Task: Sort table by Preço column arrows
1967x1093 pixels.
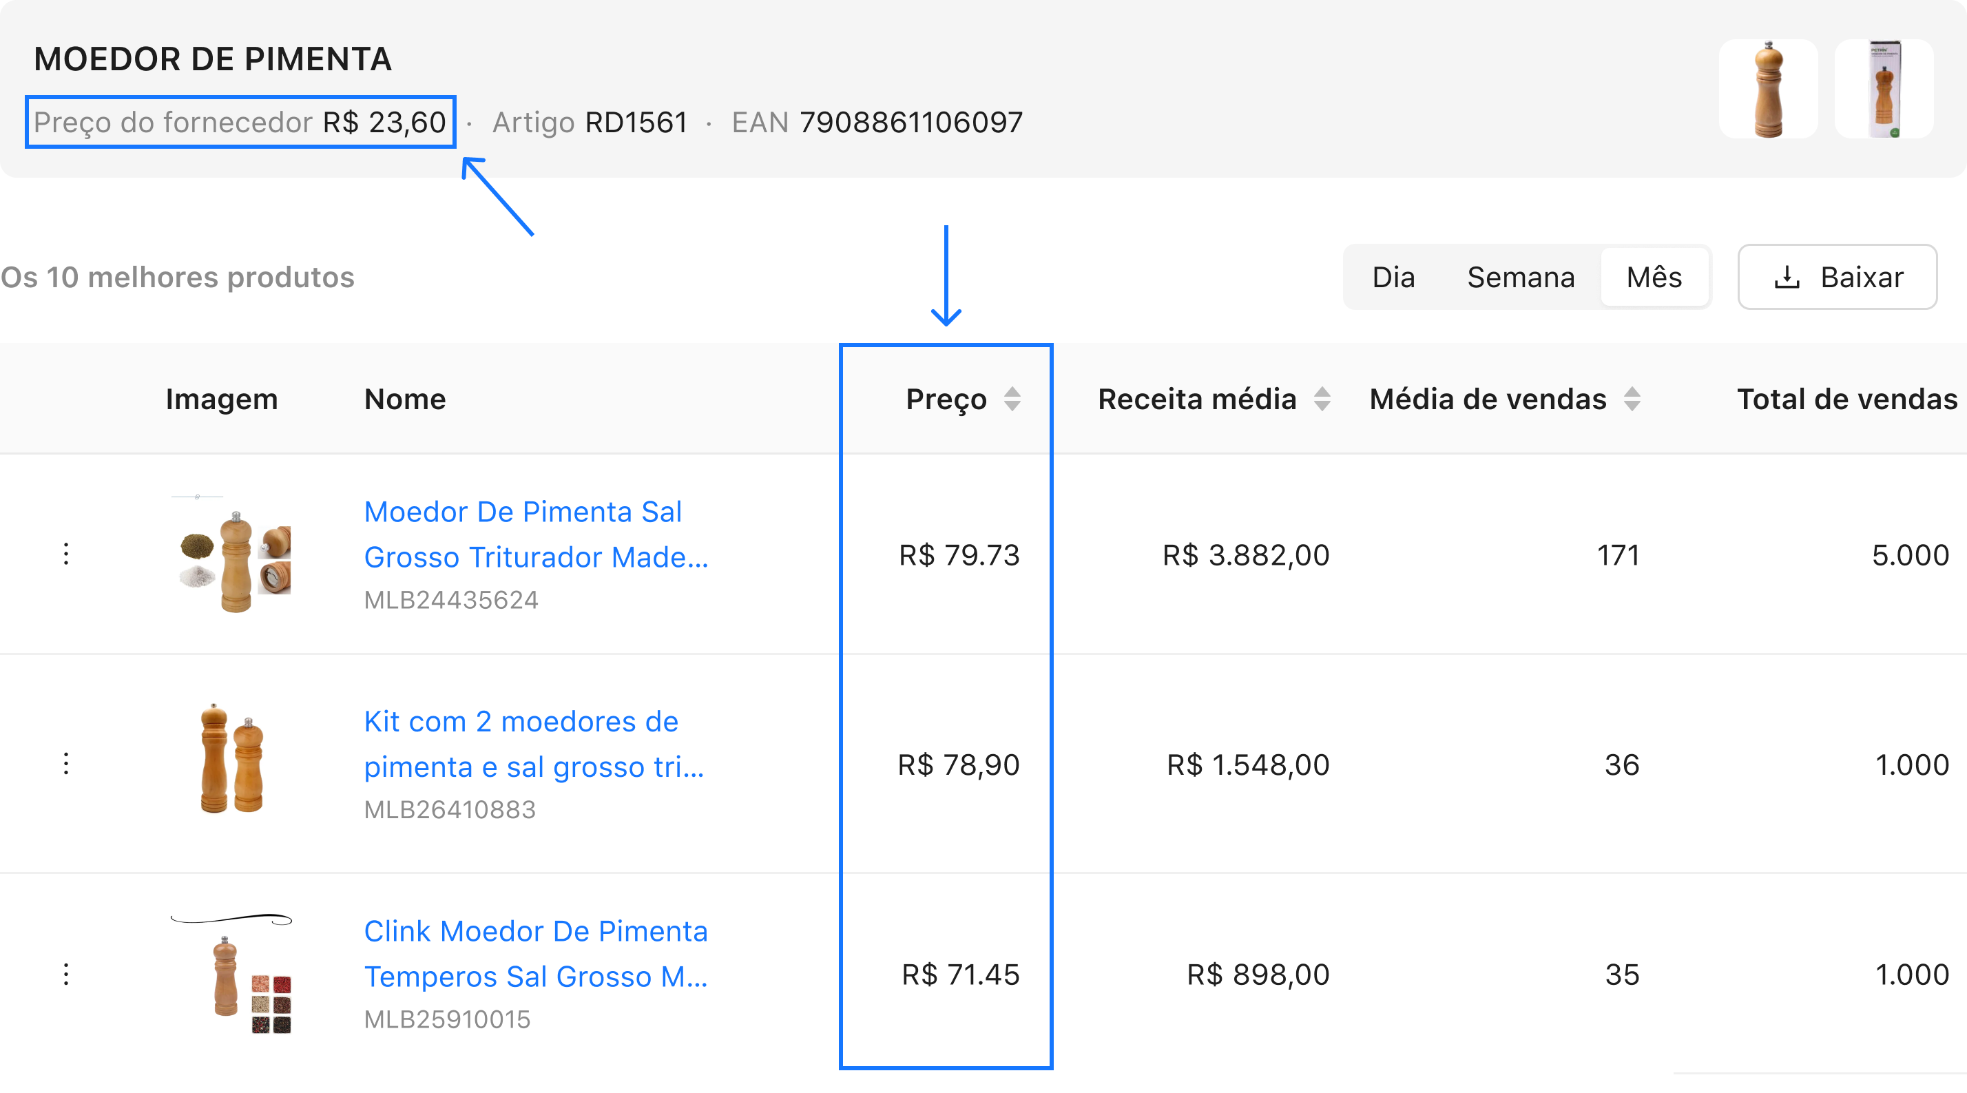Action: tap(1012, 399)
